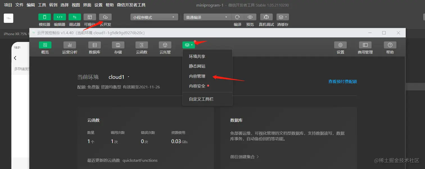
Task: Click the 云函数 card heading
Action: coord(94,120)
